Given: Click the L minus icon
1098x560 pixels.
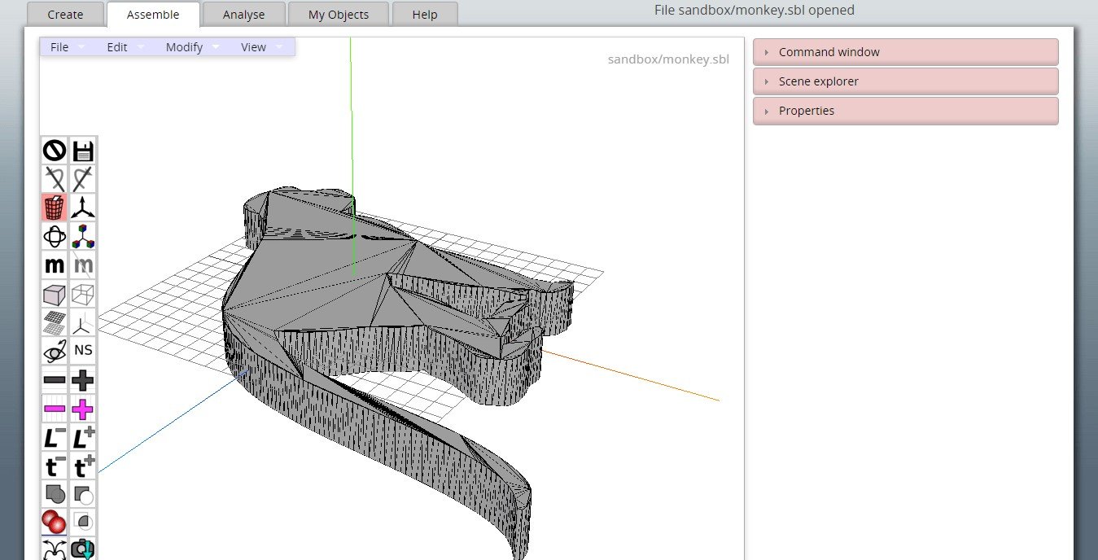Looking at the screenshot, I should (55, 438).
